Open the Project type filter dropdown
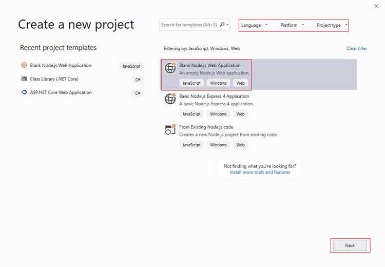The width and height of the screenshot is (385, 267). point(332,25)
